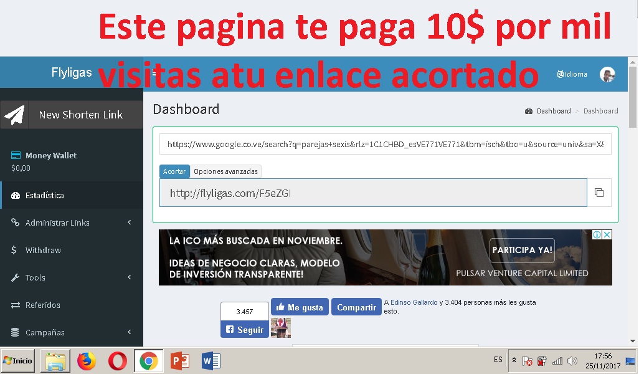This screenshot has width=639, height=374.
Task: Click the breadcrumb dashboard gauge icon
Action: [529, 111]
